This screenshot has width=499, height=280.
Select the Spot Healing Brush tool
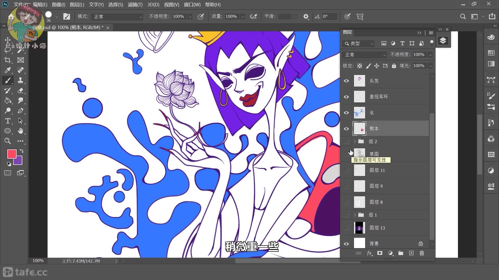coord(20,70)
